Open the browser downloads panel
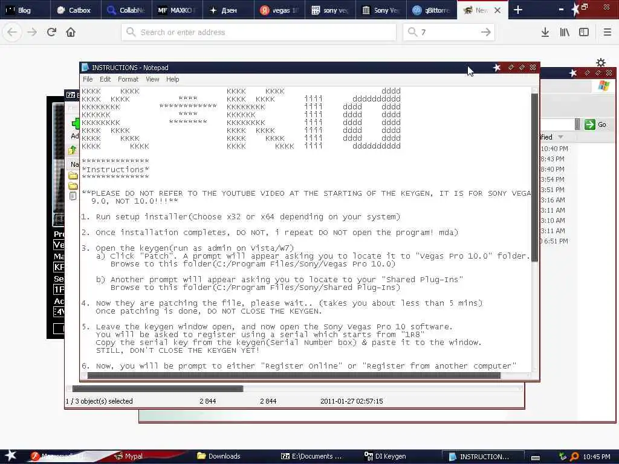Viewport: 619px width, 464px height. coord(545,32)
